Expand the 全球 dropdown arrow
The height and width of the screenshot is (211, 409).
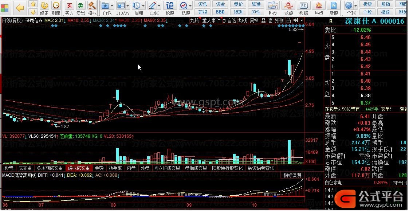pos(355,5)
